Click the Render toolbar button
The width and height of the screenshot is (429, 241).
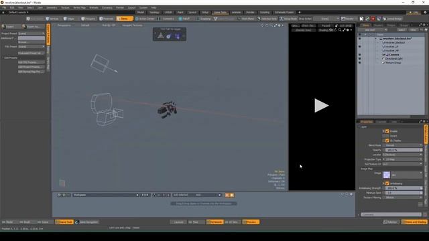(348, 19)
